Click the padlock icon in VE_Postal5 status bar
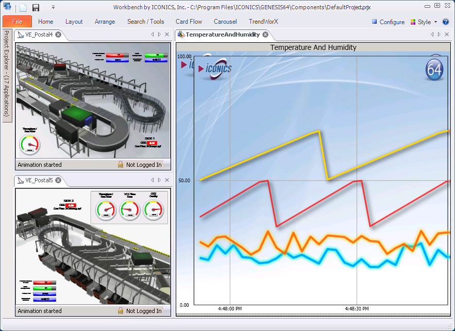 click(x=121, y=311)
